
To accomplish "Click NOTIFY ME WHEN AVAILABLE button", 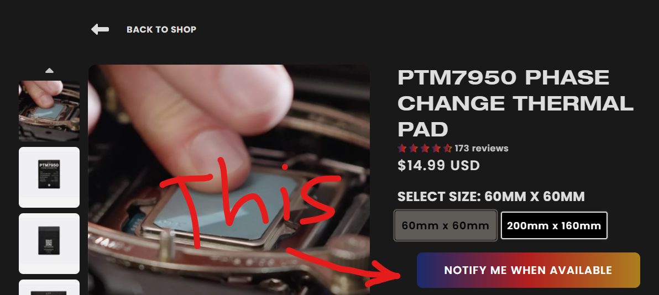I will tap(529, 270).
